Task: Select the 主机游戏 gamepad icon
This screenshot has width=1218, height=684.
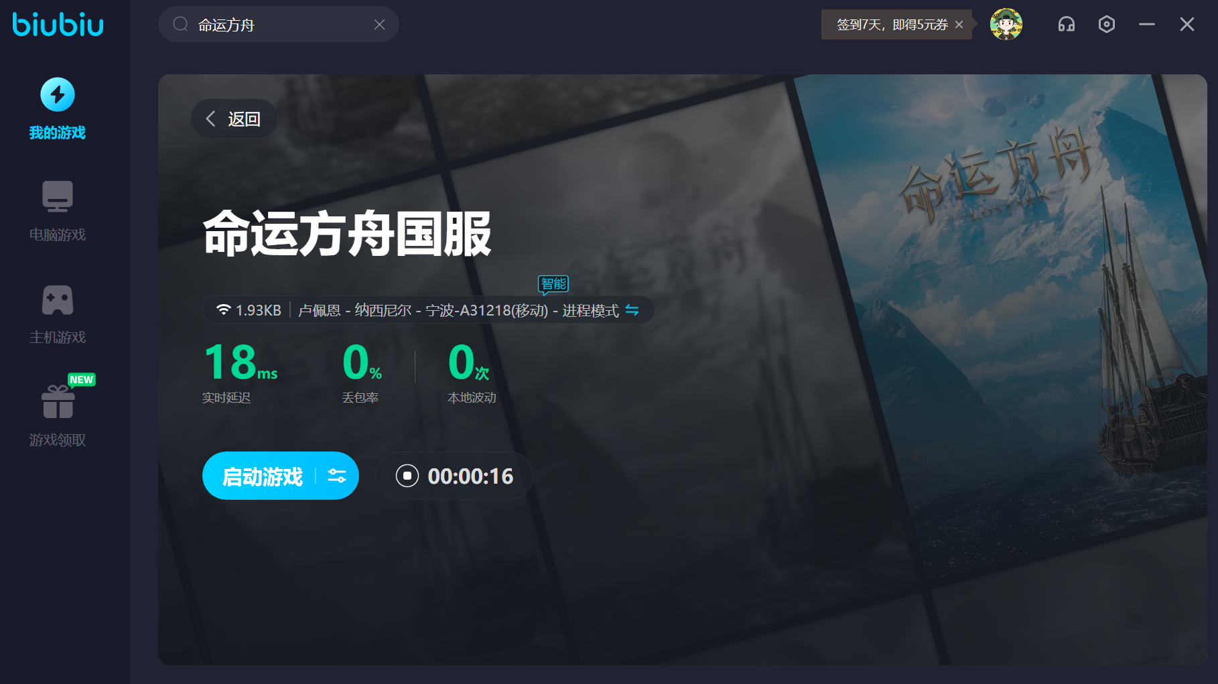Action: click(58, 300)
